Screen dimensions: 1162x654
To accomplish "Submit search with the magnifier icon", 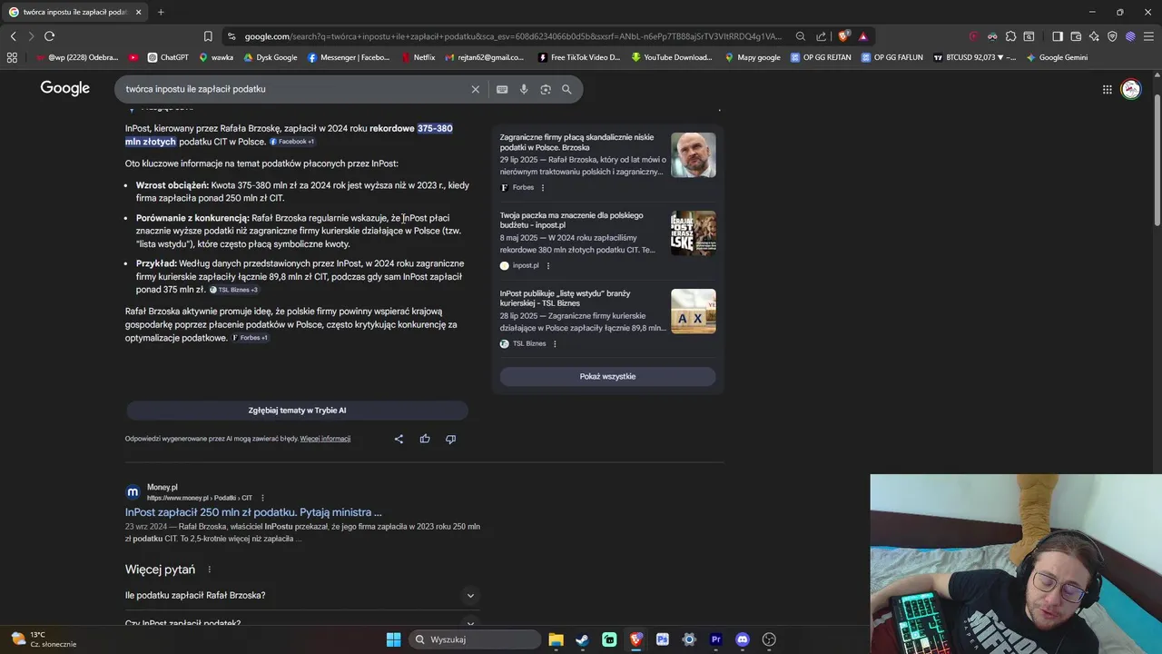I will [x=566, y=89].
